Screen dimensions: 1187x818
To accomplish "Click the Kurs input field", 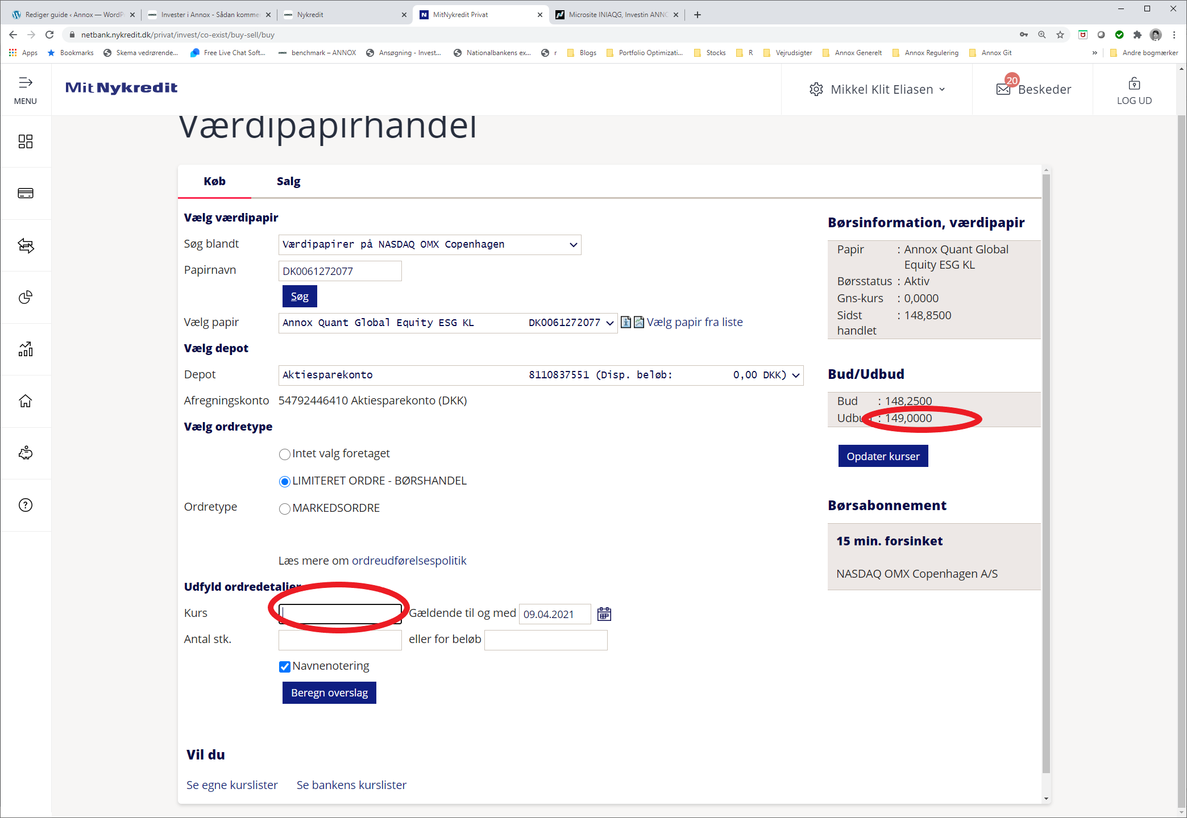I will 340,614.
